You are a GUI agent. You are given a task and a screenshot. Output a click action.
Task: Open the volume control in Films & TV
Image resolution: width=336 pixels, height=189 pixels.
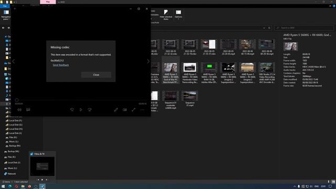(19, 110)
